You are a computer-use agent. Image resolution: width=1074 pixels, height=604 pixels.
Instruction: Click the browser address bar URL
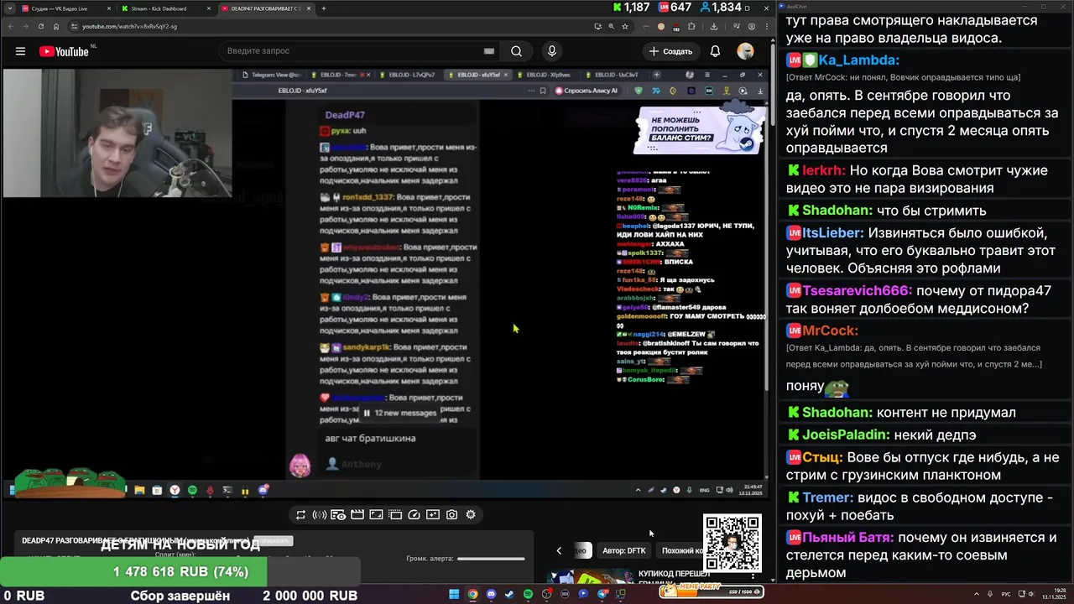pyautogui.click(x=129, y=26)
